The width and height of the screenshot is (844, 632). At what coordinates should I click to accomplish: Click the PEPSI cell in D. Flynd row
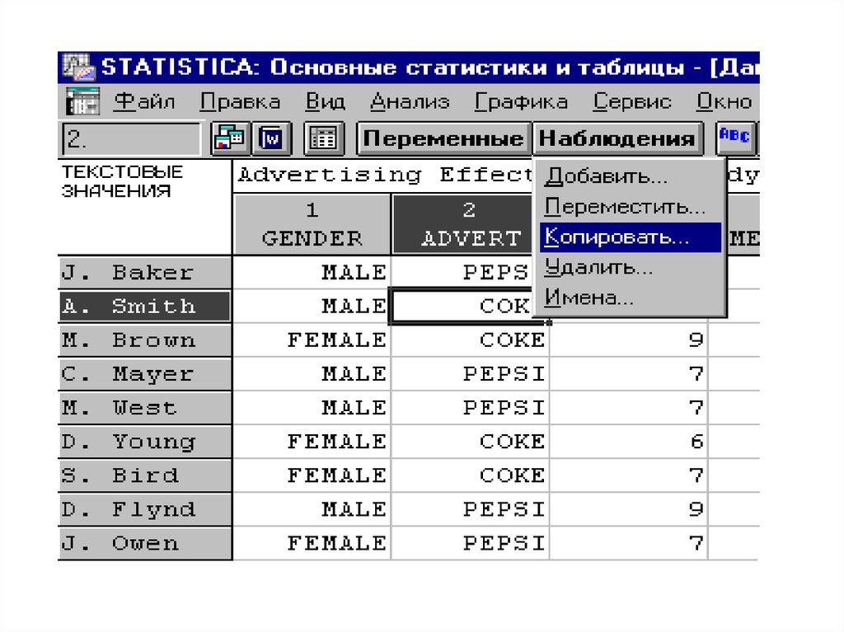click(471, 510)
